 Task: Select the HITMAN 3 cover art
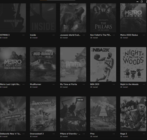tap(13, 18)
